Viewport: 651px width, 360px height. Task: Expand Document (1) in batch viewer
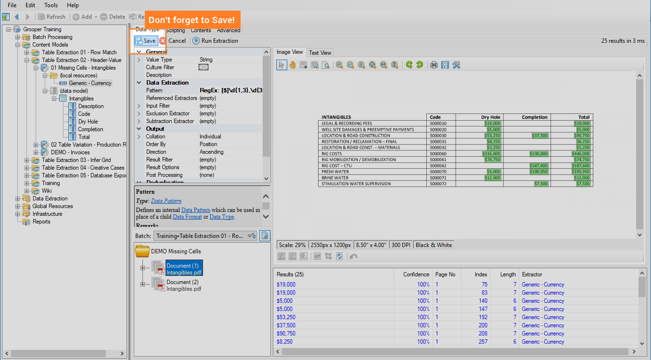pyautogui.click(x=142, y=268)
